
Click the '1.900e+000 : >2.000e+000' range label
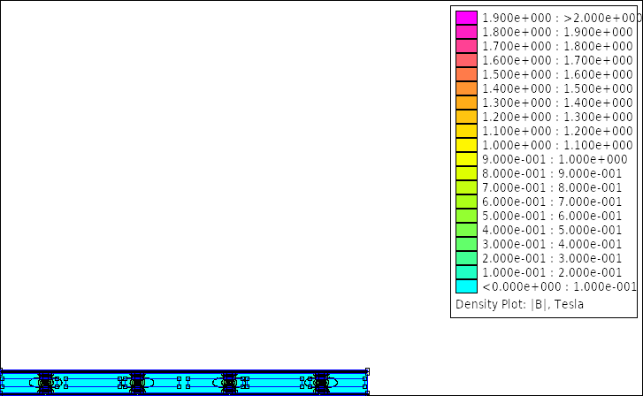pyautogui.click(x=562, y=18)
